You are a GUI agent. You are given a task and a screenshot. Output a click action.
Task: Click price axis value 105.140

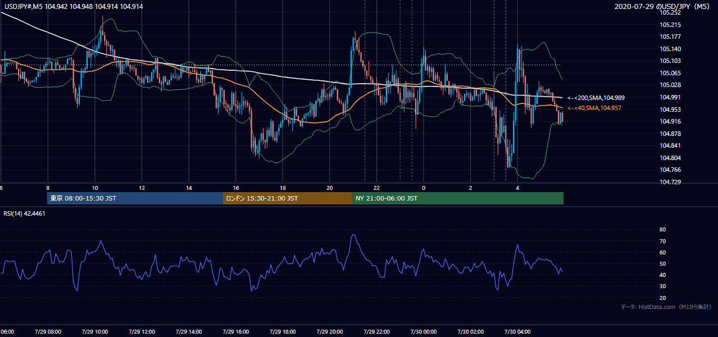click(x=670, y=49)
